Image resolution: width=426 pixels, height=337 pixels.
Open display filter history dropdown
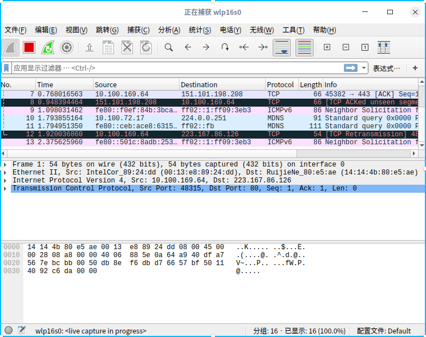363,68
